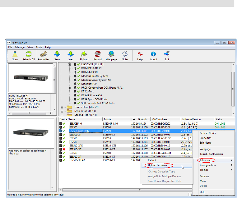Click green check beside SH8 Console Port COM Ports
This screenshot has height=198, width=237.
79,103
